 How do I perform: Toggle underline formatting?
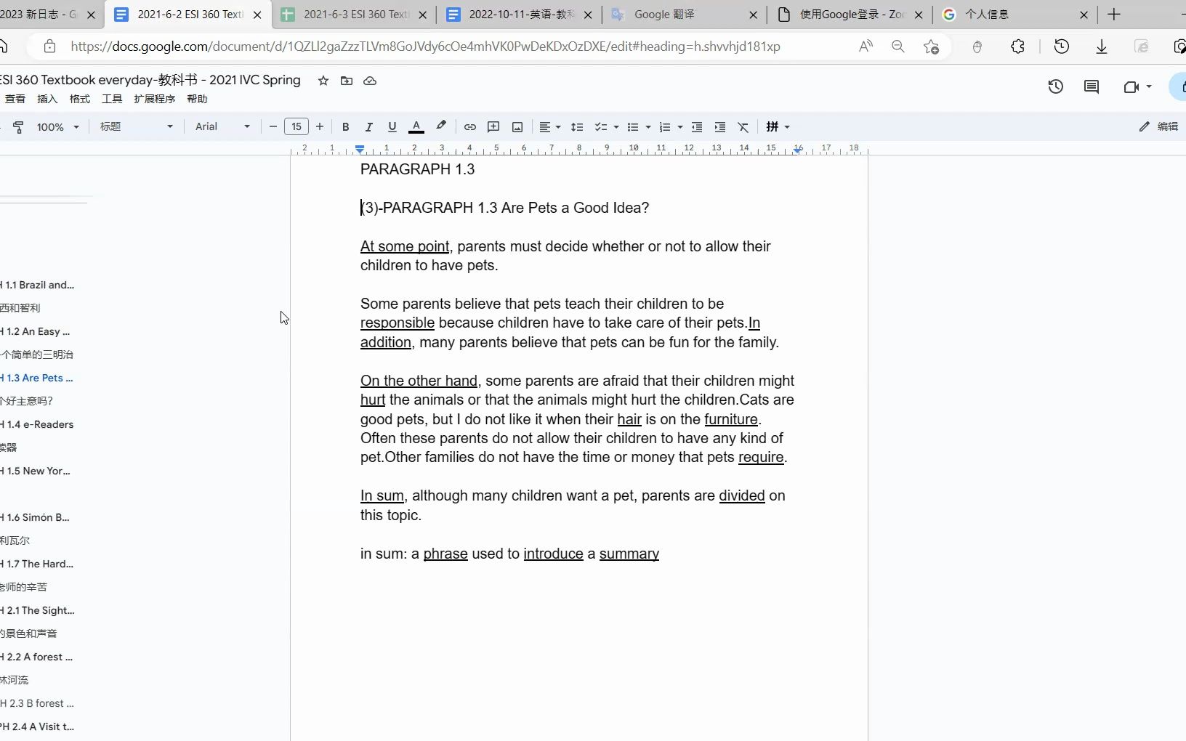click(392, 127)
